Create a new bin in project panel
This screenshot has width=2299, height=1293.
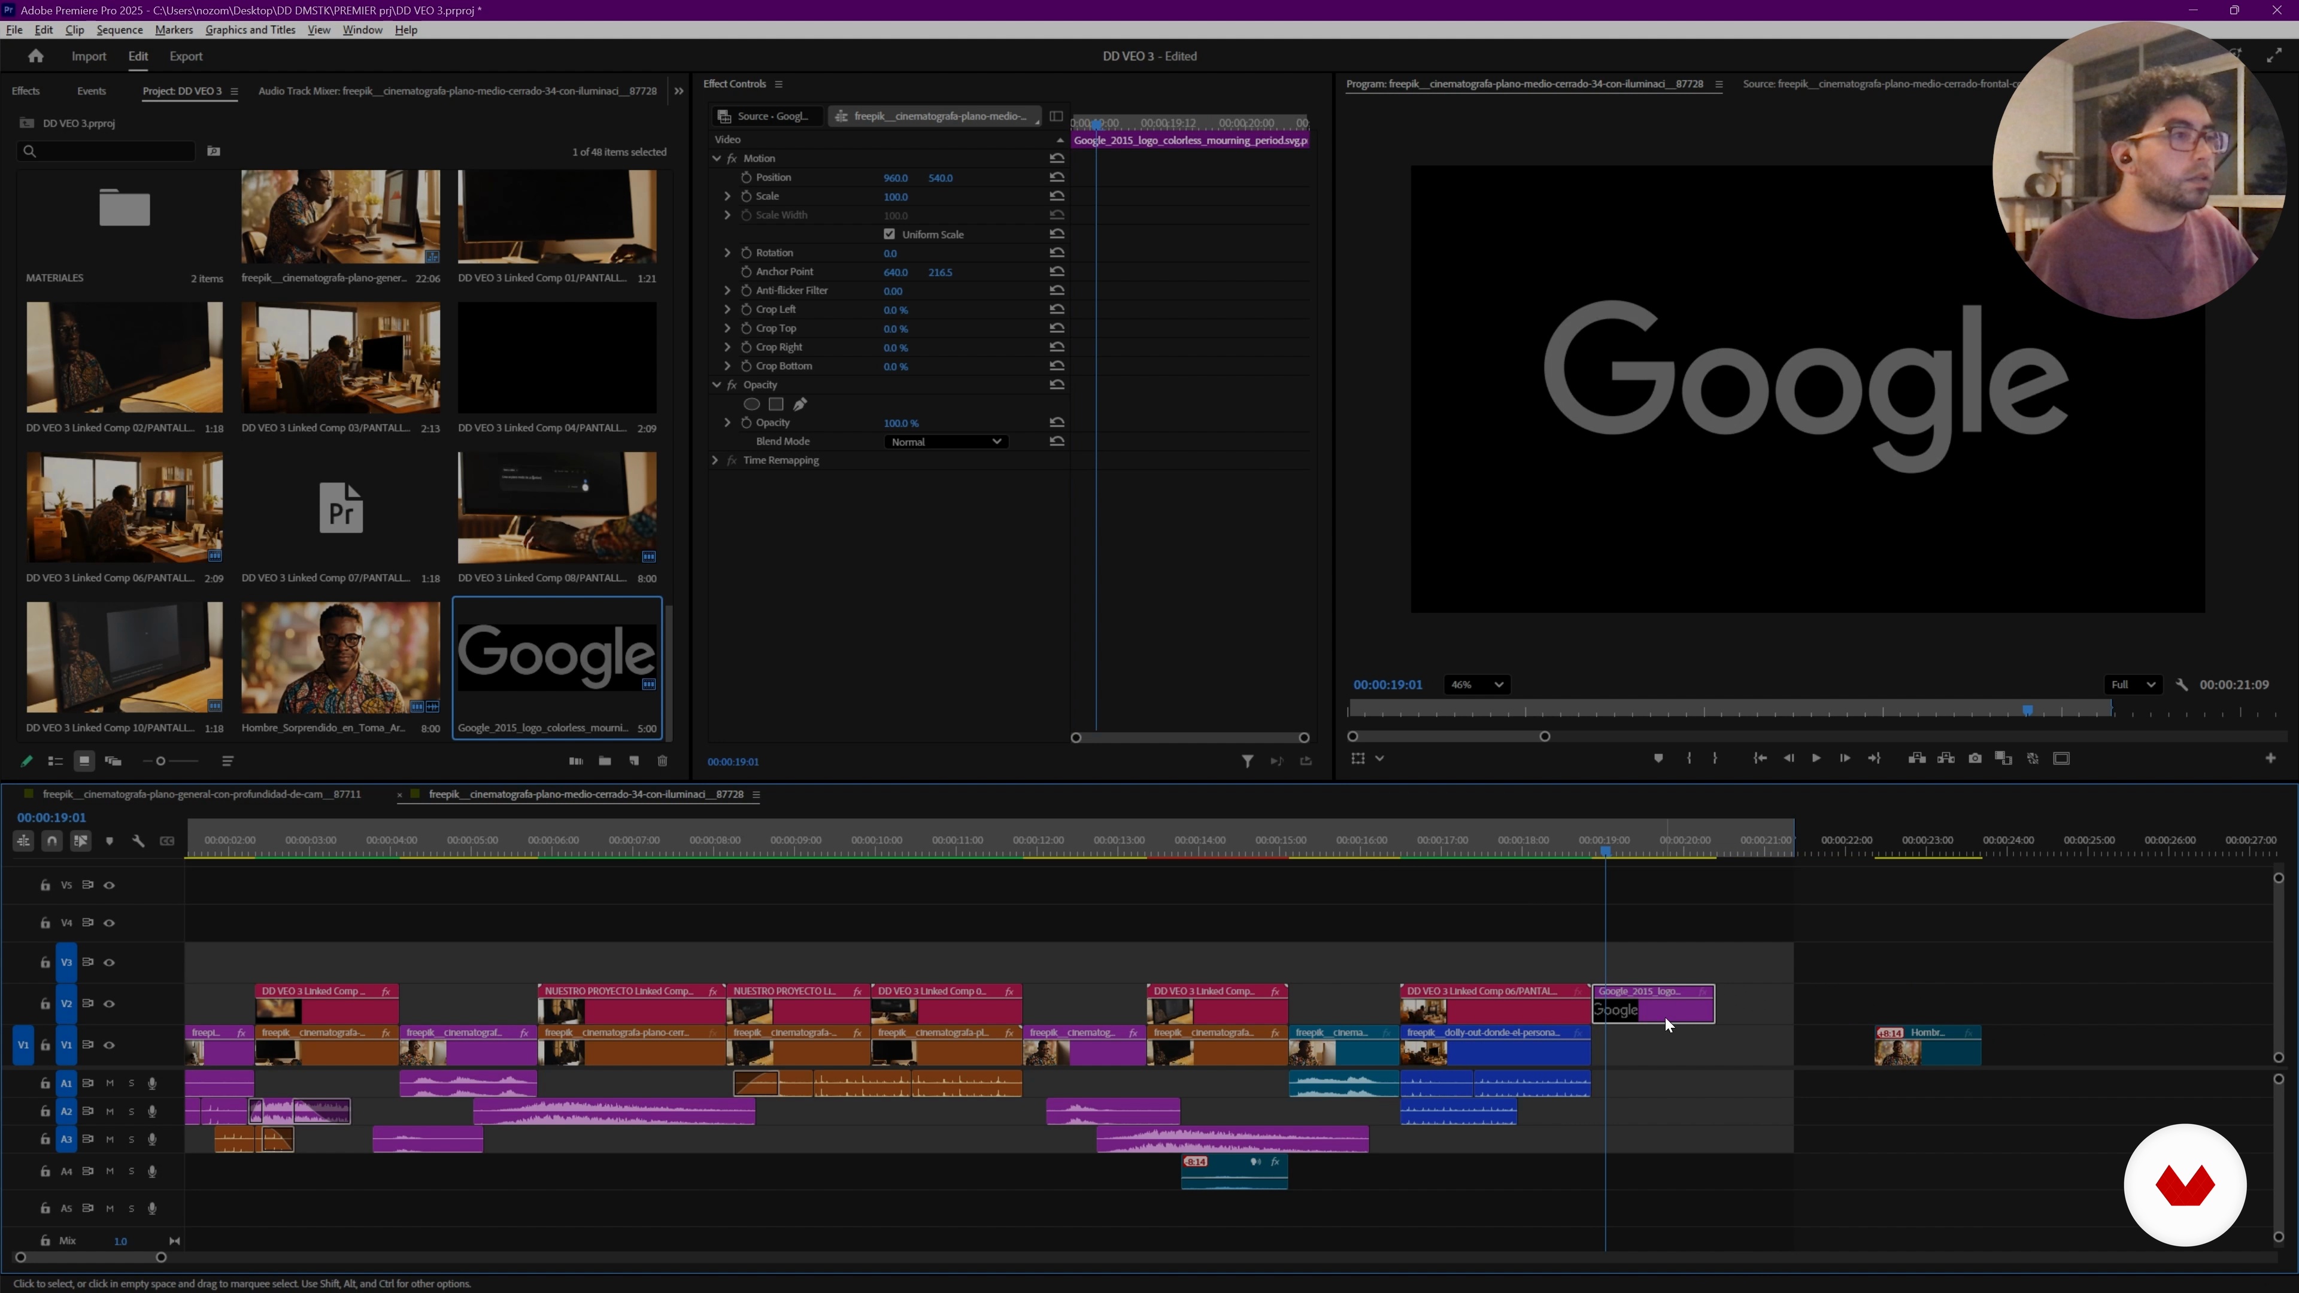point(605,761)
